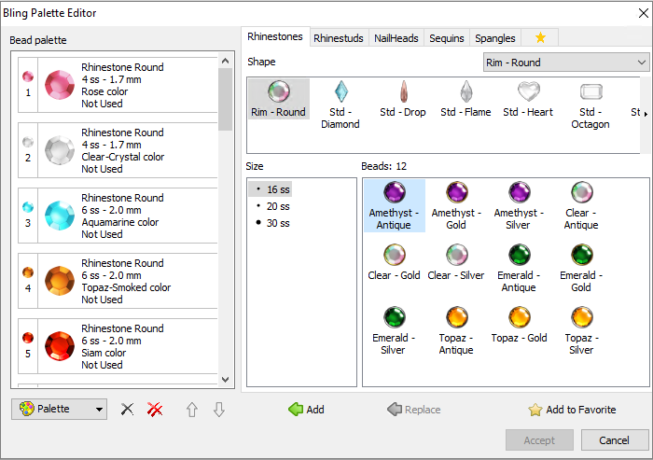Pick the Std - Drop shape

(403, 99)
